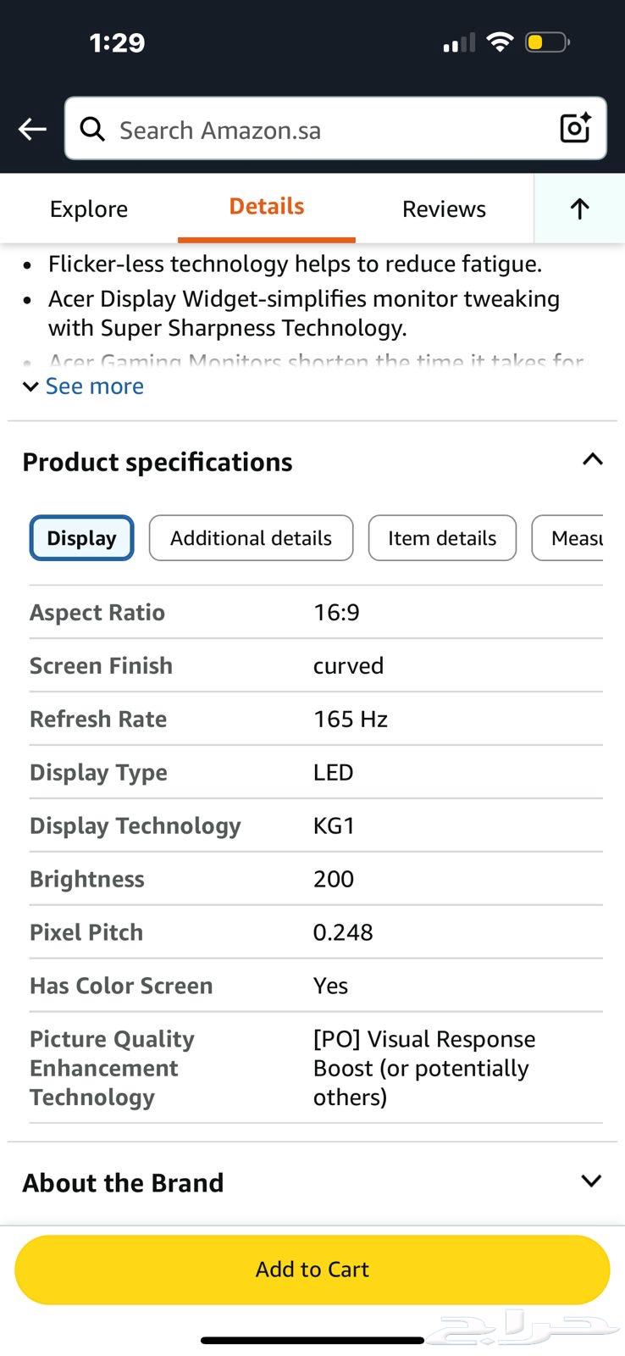
Task: Collapse the Product specifications section
Action: click(x=591, y=459)
